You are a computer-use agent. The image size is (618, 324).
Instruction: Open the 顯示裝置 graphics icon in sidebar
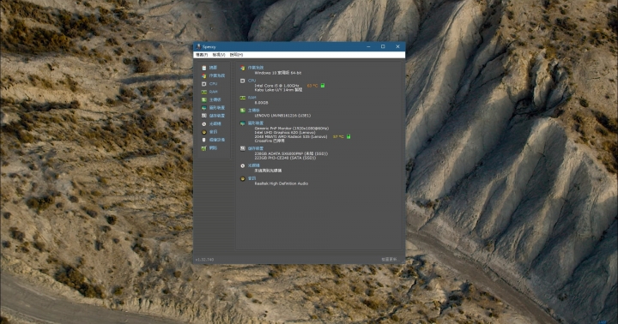[203, 108]
